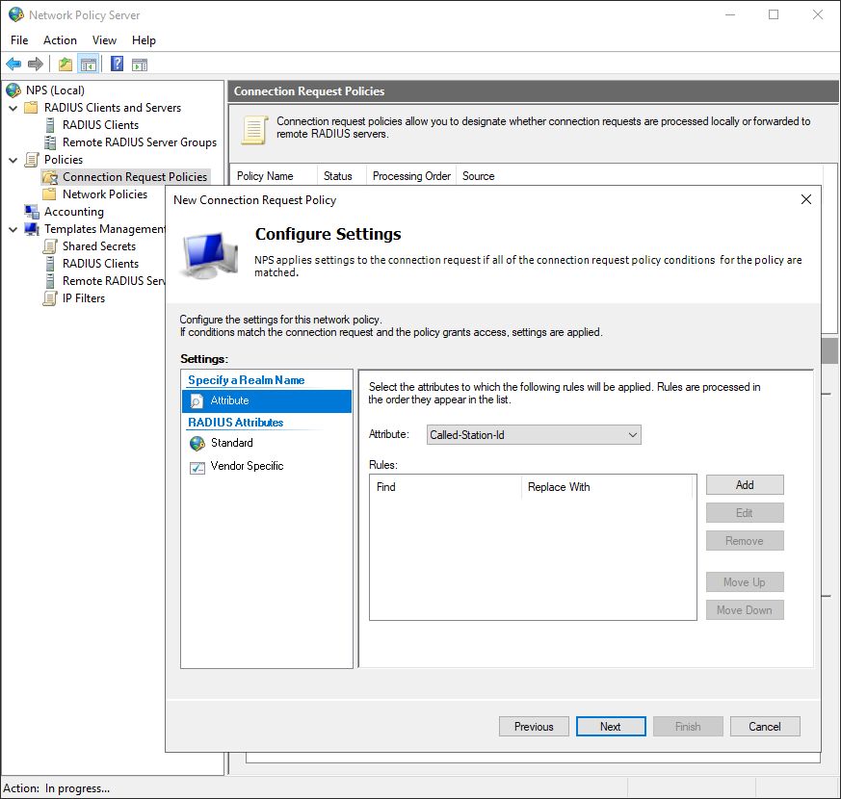Click the Attribute magnifier icon in Settings
The width and height of the screenshot is (841, 799).
(x=197, y=400)
